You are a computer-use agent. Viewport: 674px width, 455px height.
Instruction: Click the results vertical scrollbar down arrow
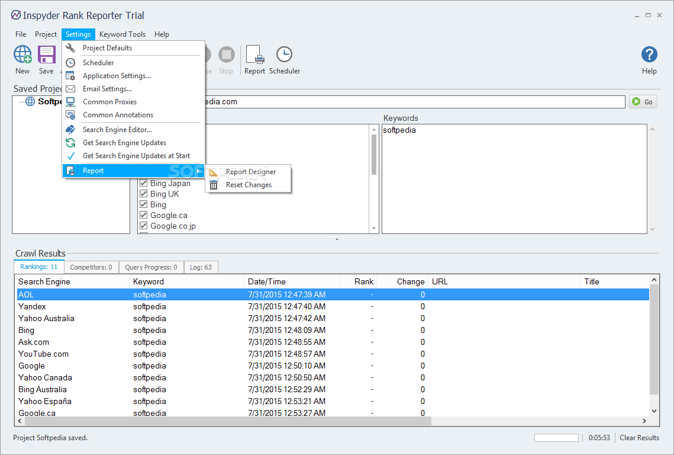654,411
